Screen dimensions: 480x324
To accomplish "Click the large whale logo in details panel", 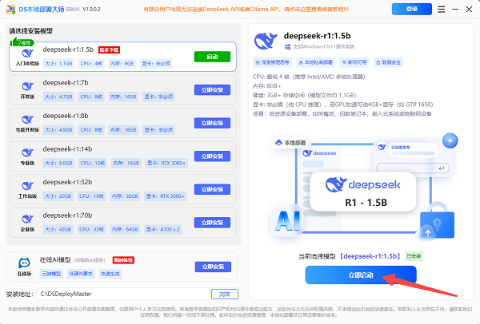I will [266, 41].
